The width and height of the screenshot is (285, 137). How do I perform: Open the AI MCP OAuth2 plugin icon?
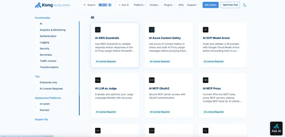pos(152,80)
